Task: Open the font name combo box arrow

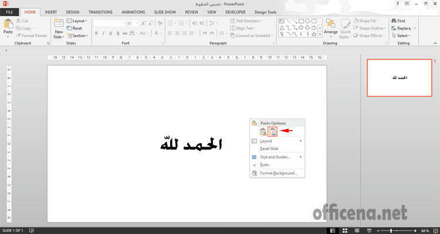Action: [124, 23]
